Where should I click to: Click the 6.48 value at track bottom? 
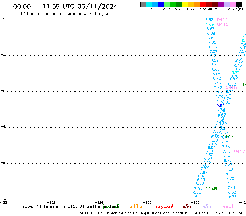196,196
